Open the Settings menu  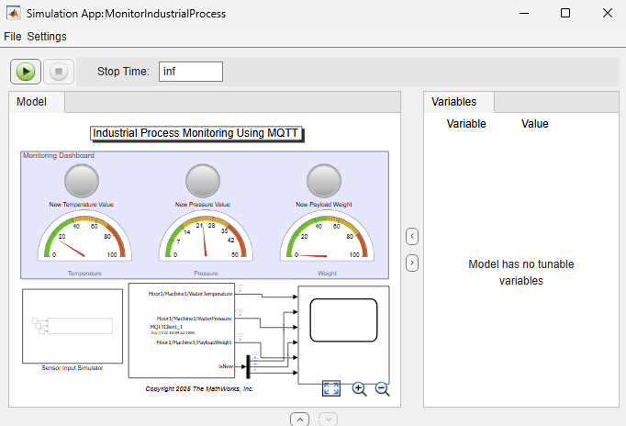pyautogui.click(x=47, y=37)
